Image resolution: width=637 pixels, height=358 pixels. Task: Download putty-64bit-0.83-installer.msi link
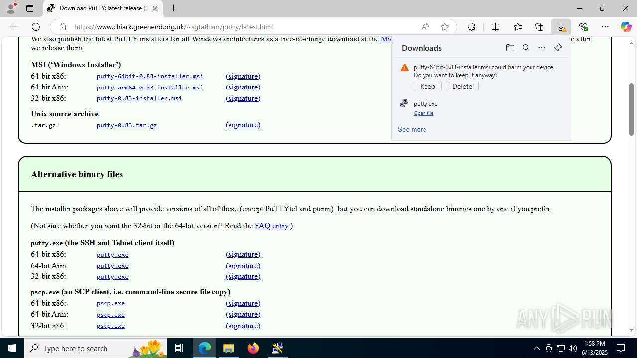tap(150, 76)
